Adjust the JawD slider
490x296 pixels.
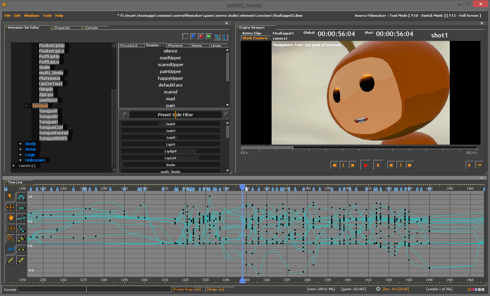pyautogui.click(x=170, y=124)
